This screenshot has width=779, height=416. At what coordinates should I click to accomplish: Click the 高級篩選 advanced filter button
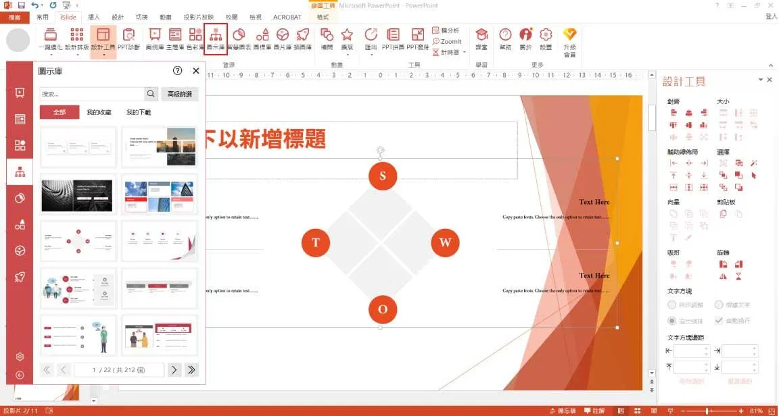(x=180, y=94)
